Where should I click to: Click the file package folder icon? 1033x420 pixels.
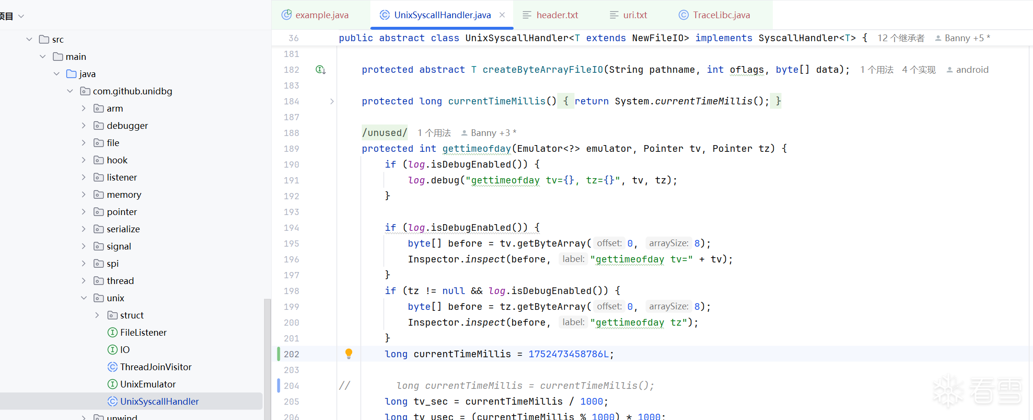99,143
